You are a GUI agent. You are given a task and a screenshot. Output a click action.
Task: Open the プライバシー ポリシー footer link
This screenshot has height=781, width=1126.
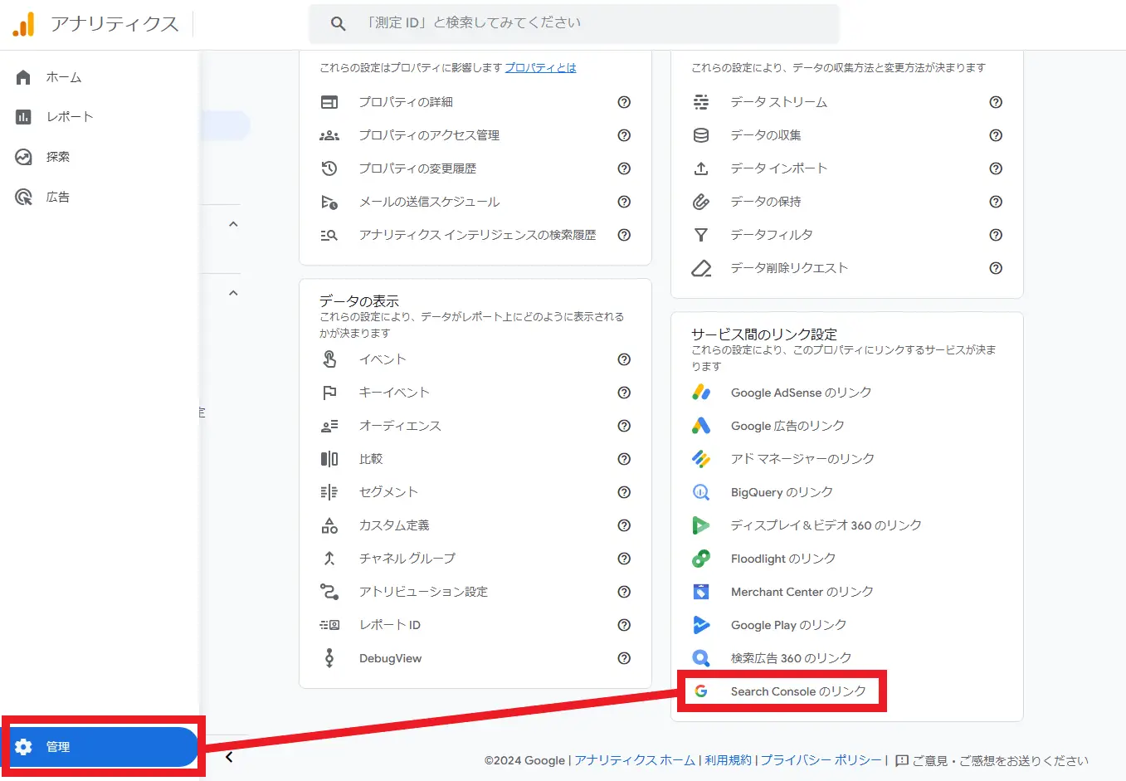point(821,760)
